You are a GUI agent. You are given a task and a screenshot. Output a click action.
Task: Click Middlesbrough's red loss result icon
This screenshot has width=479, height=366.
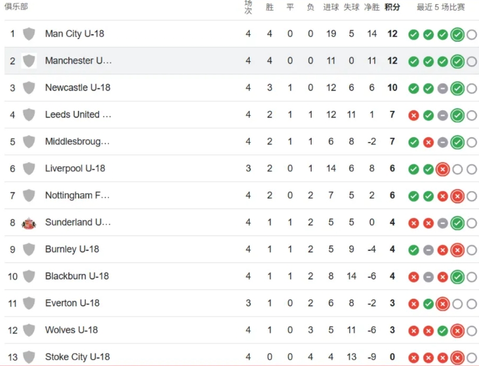click(x=428, y=143)
